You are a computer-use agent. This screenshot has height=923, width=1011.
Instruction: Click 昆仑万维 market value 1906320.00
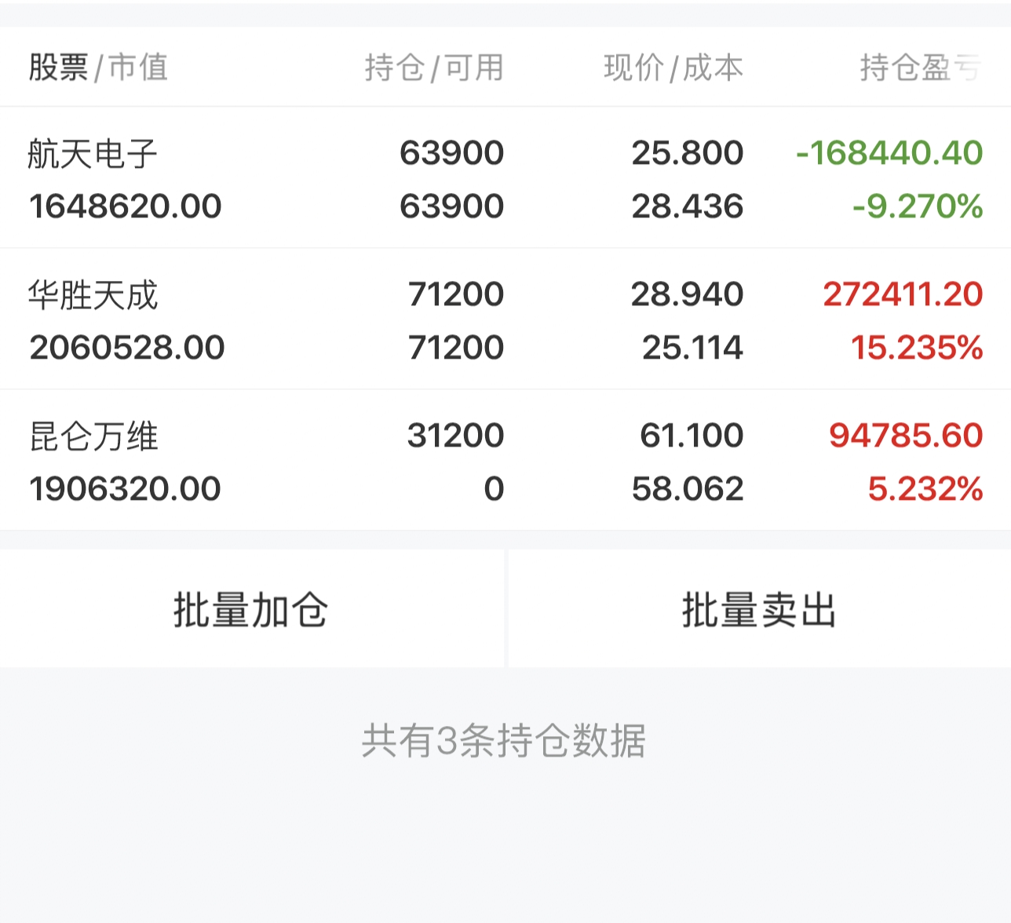pyautogui.click(x=126, y=489)
